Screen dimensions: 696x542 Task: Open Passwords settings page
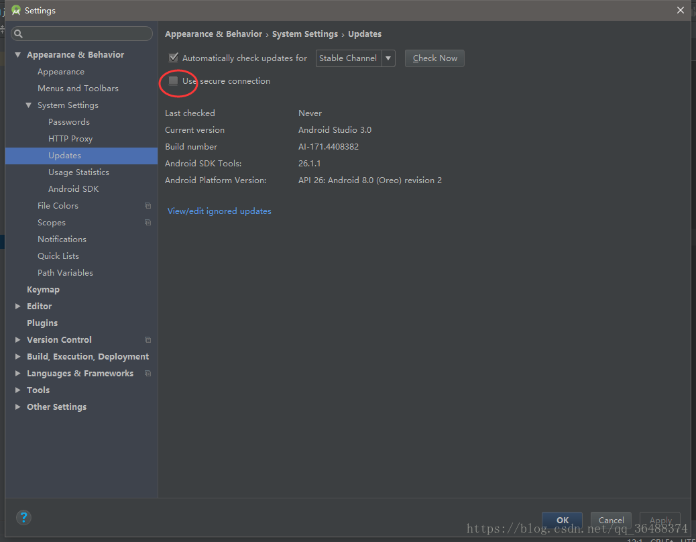(69, 121)
